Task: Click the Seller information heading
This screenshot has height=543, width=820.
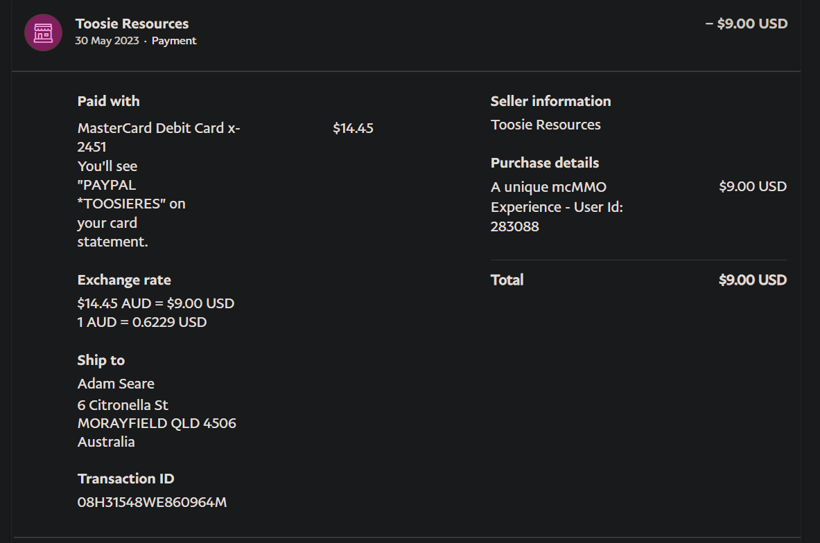Action: 551,101
